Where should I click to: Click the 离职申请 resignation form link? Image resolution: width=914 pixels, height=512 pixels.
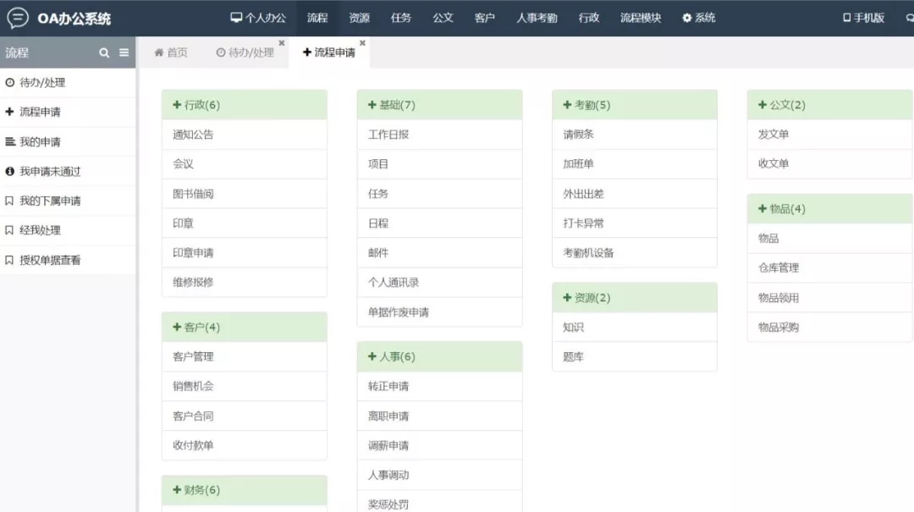388,416
